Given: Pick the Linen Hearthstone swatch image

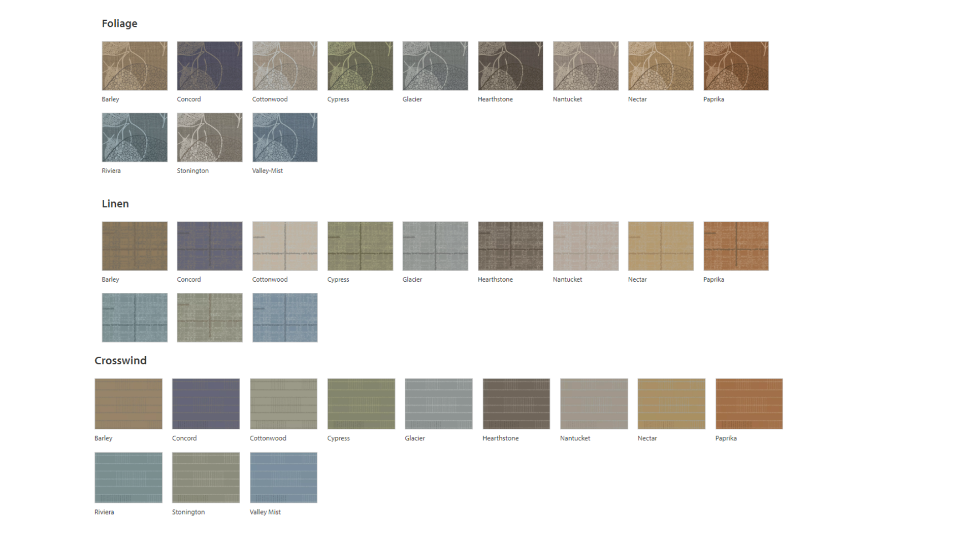Looking at the screenshot, I should [510, 246].
